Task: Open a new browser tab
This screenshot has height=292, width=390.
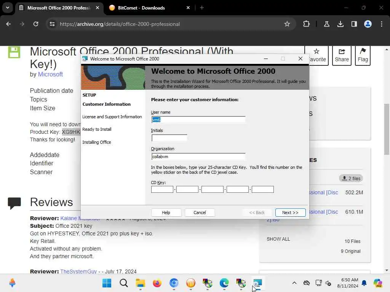Action: (202, 8)
